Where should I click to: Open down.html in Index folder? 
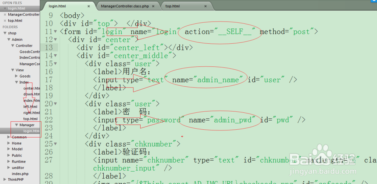32,94
